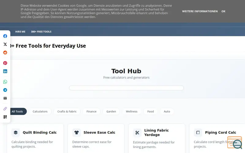Select the All Tools filter
This screenshot has width=245, height=153.
tap(17, 111)
